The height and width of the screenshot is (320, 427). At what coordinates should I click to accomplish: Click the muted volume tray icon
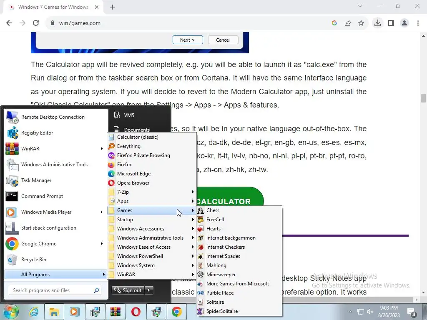click(370, 312)
